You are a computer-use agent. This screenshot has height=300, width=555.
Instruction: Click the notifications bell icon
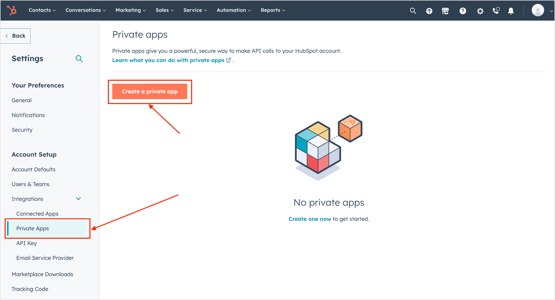point(511,10)
